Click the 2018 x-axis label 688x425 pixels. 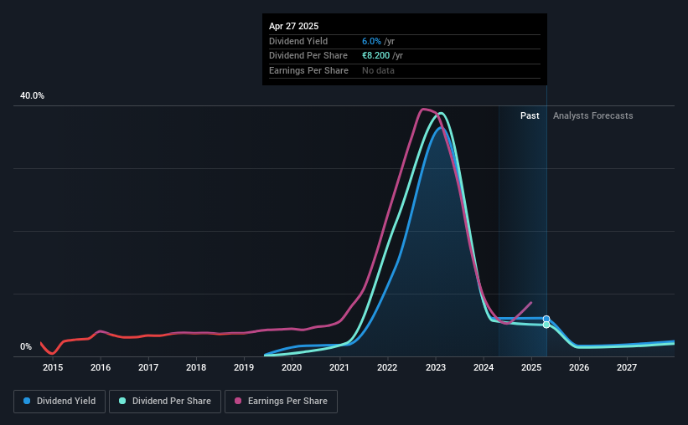(196, 367)
